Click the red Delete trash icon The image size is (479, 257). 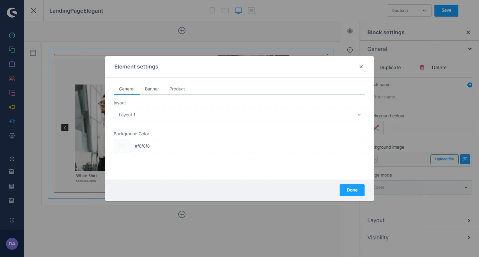coord(422,67)
